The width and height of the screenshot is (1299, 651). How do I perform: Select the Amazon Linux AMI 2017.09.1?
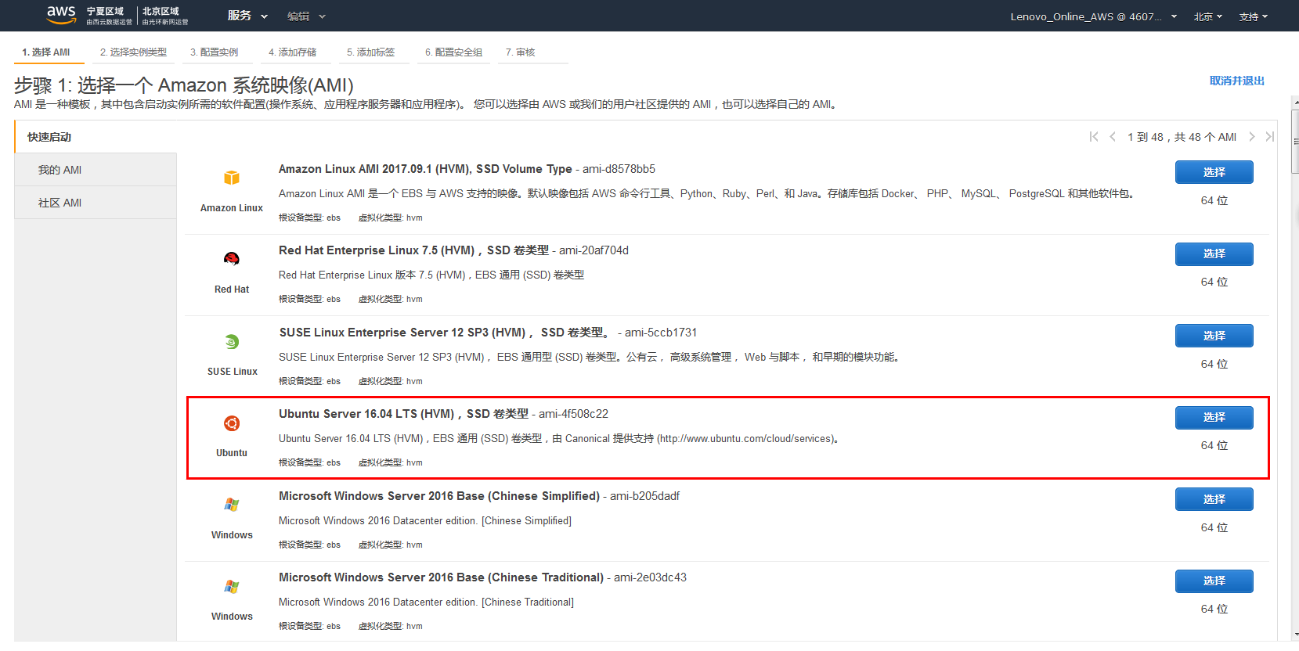tap(1214, 172)
